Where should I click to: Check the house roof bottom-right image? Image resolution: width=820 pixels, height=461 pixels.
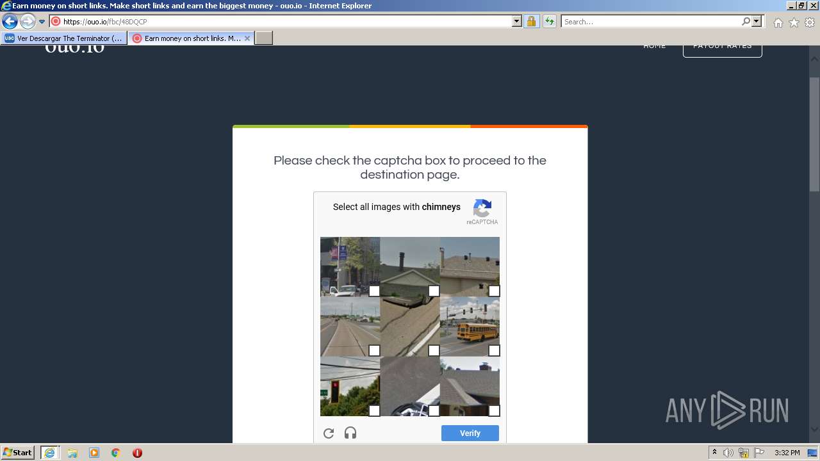click(x=470, y=387)
